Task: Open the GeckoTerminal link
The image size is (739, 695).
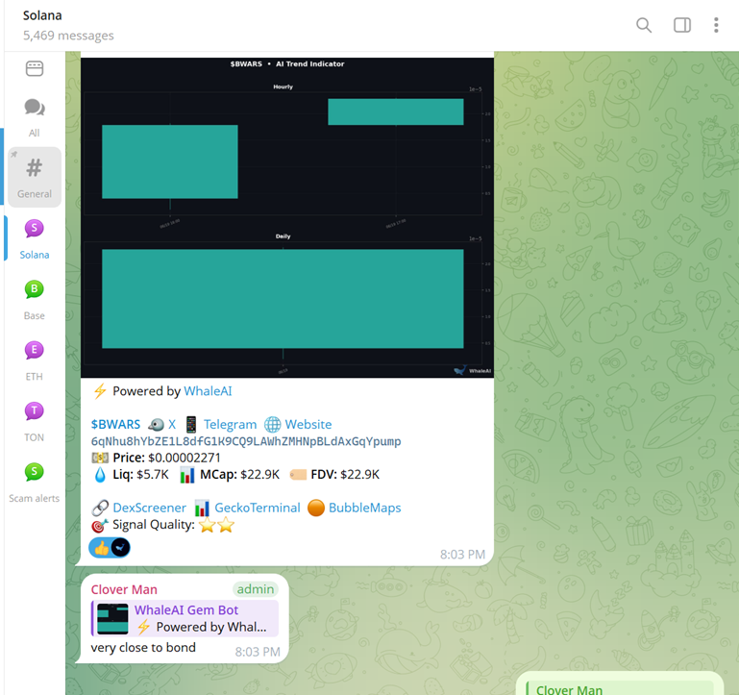Action: click(x=258, y=508)
